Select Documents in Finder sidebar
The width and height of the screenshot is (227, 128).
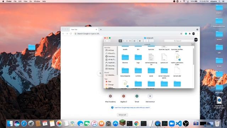111,66
